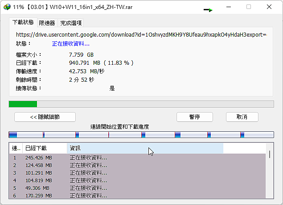Viewport: 283px width, 205px height.
Task: Minimize the download window
Action: point(229,7)
